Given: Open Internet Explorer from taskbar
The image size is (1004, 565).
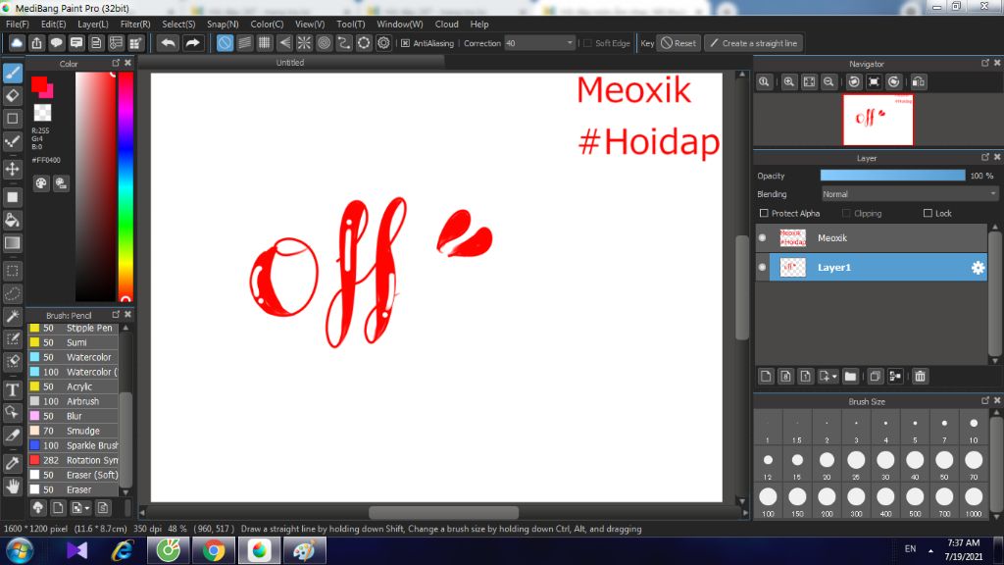Looking at the screenshot, I should tap(123, 550).
